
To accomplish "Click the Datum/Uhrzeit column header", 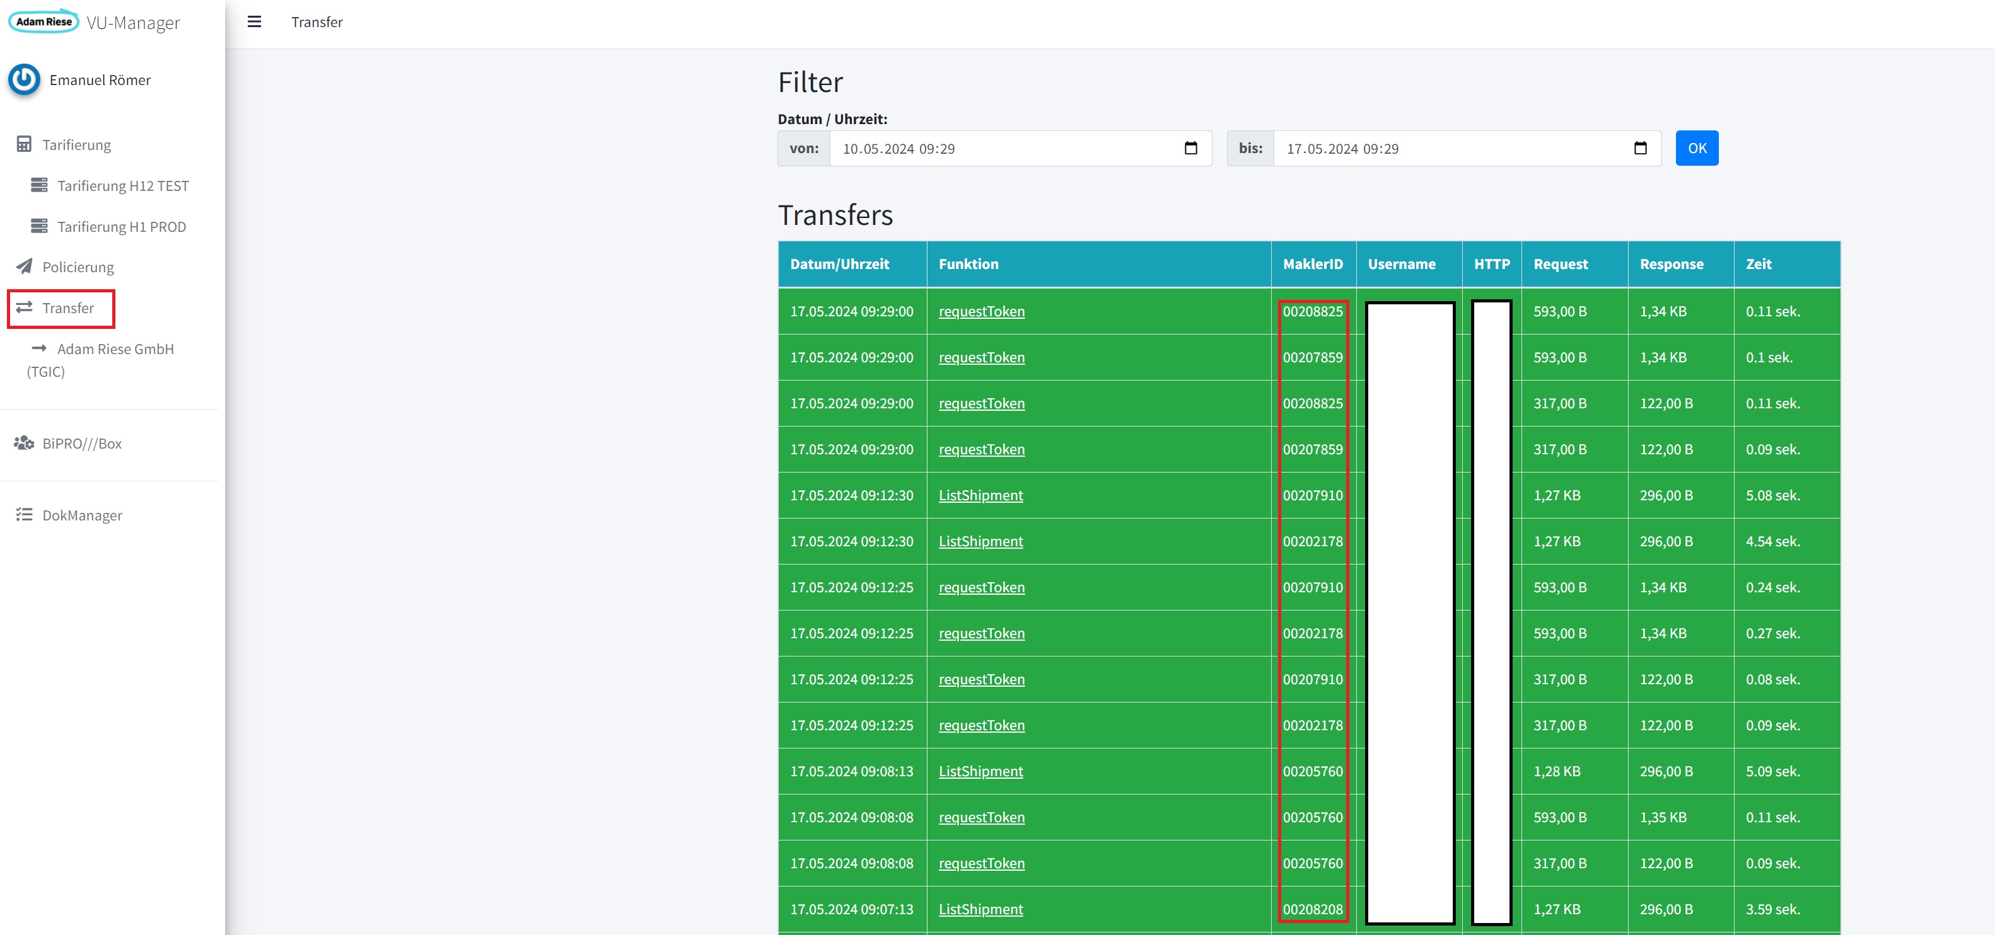I will tap(839, 264).
